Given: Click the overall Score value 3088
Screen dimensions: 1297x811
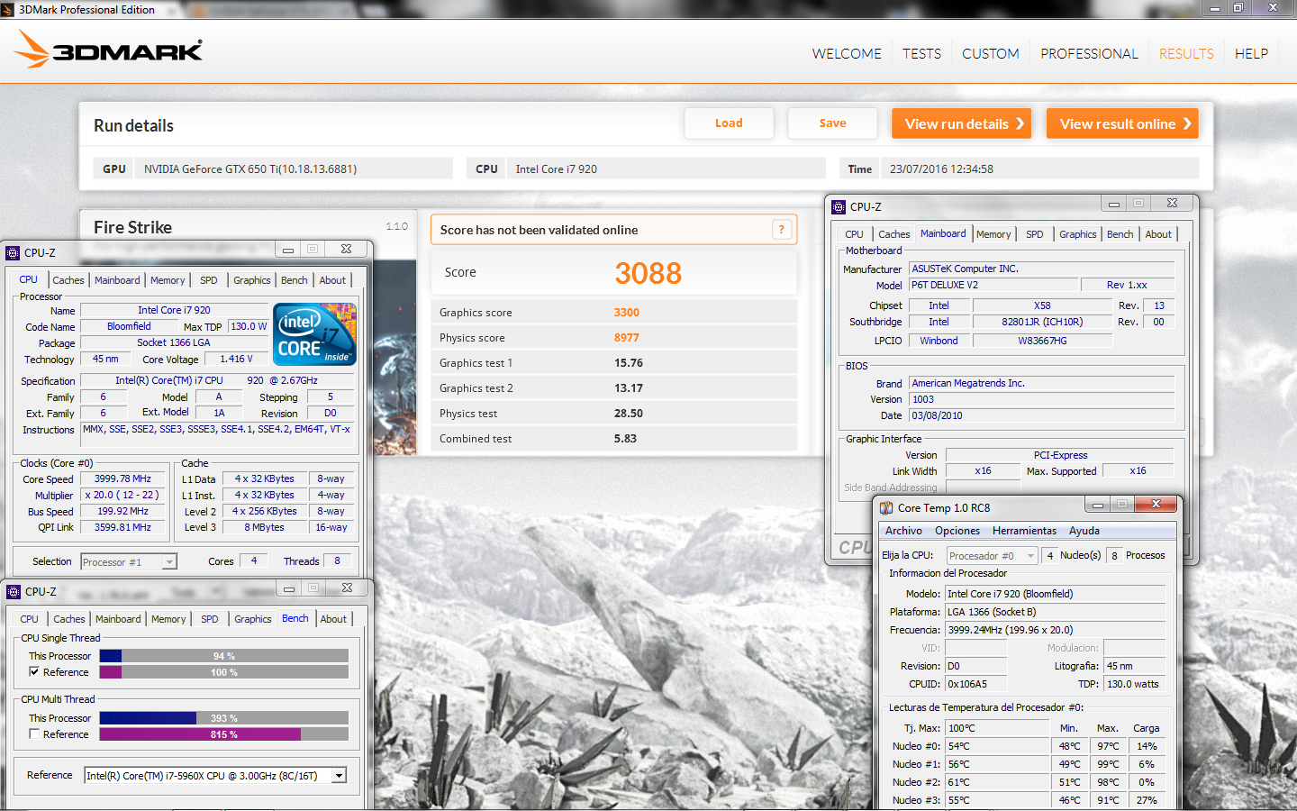Looking at the screenshot, I should pyautogui.click(x=648, y=273).
